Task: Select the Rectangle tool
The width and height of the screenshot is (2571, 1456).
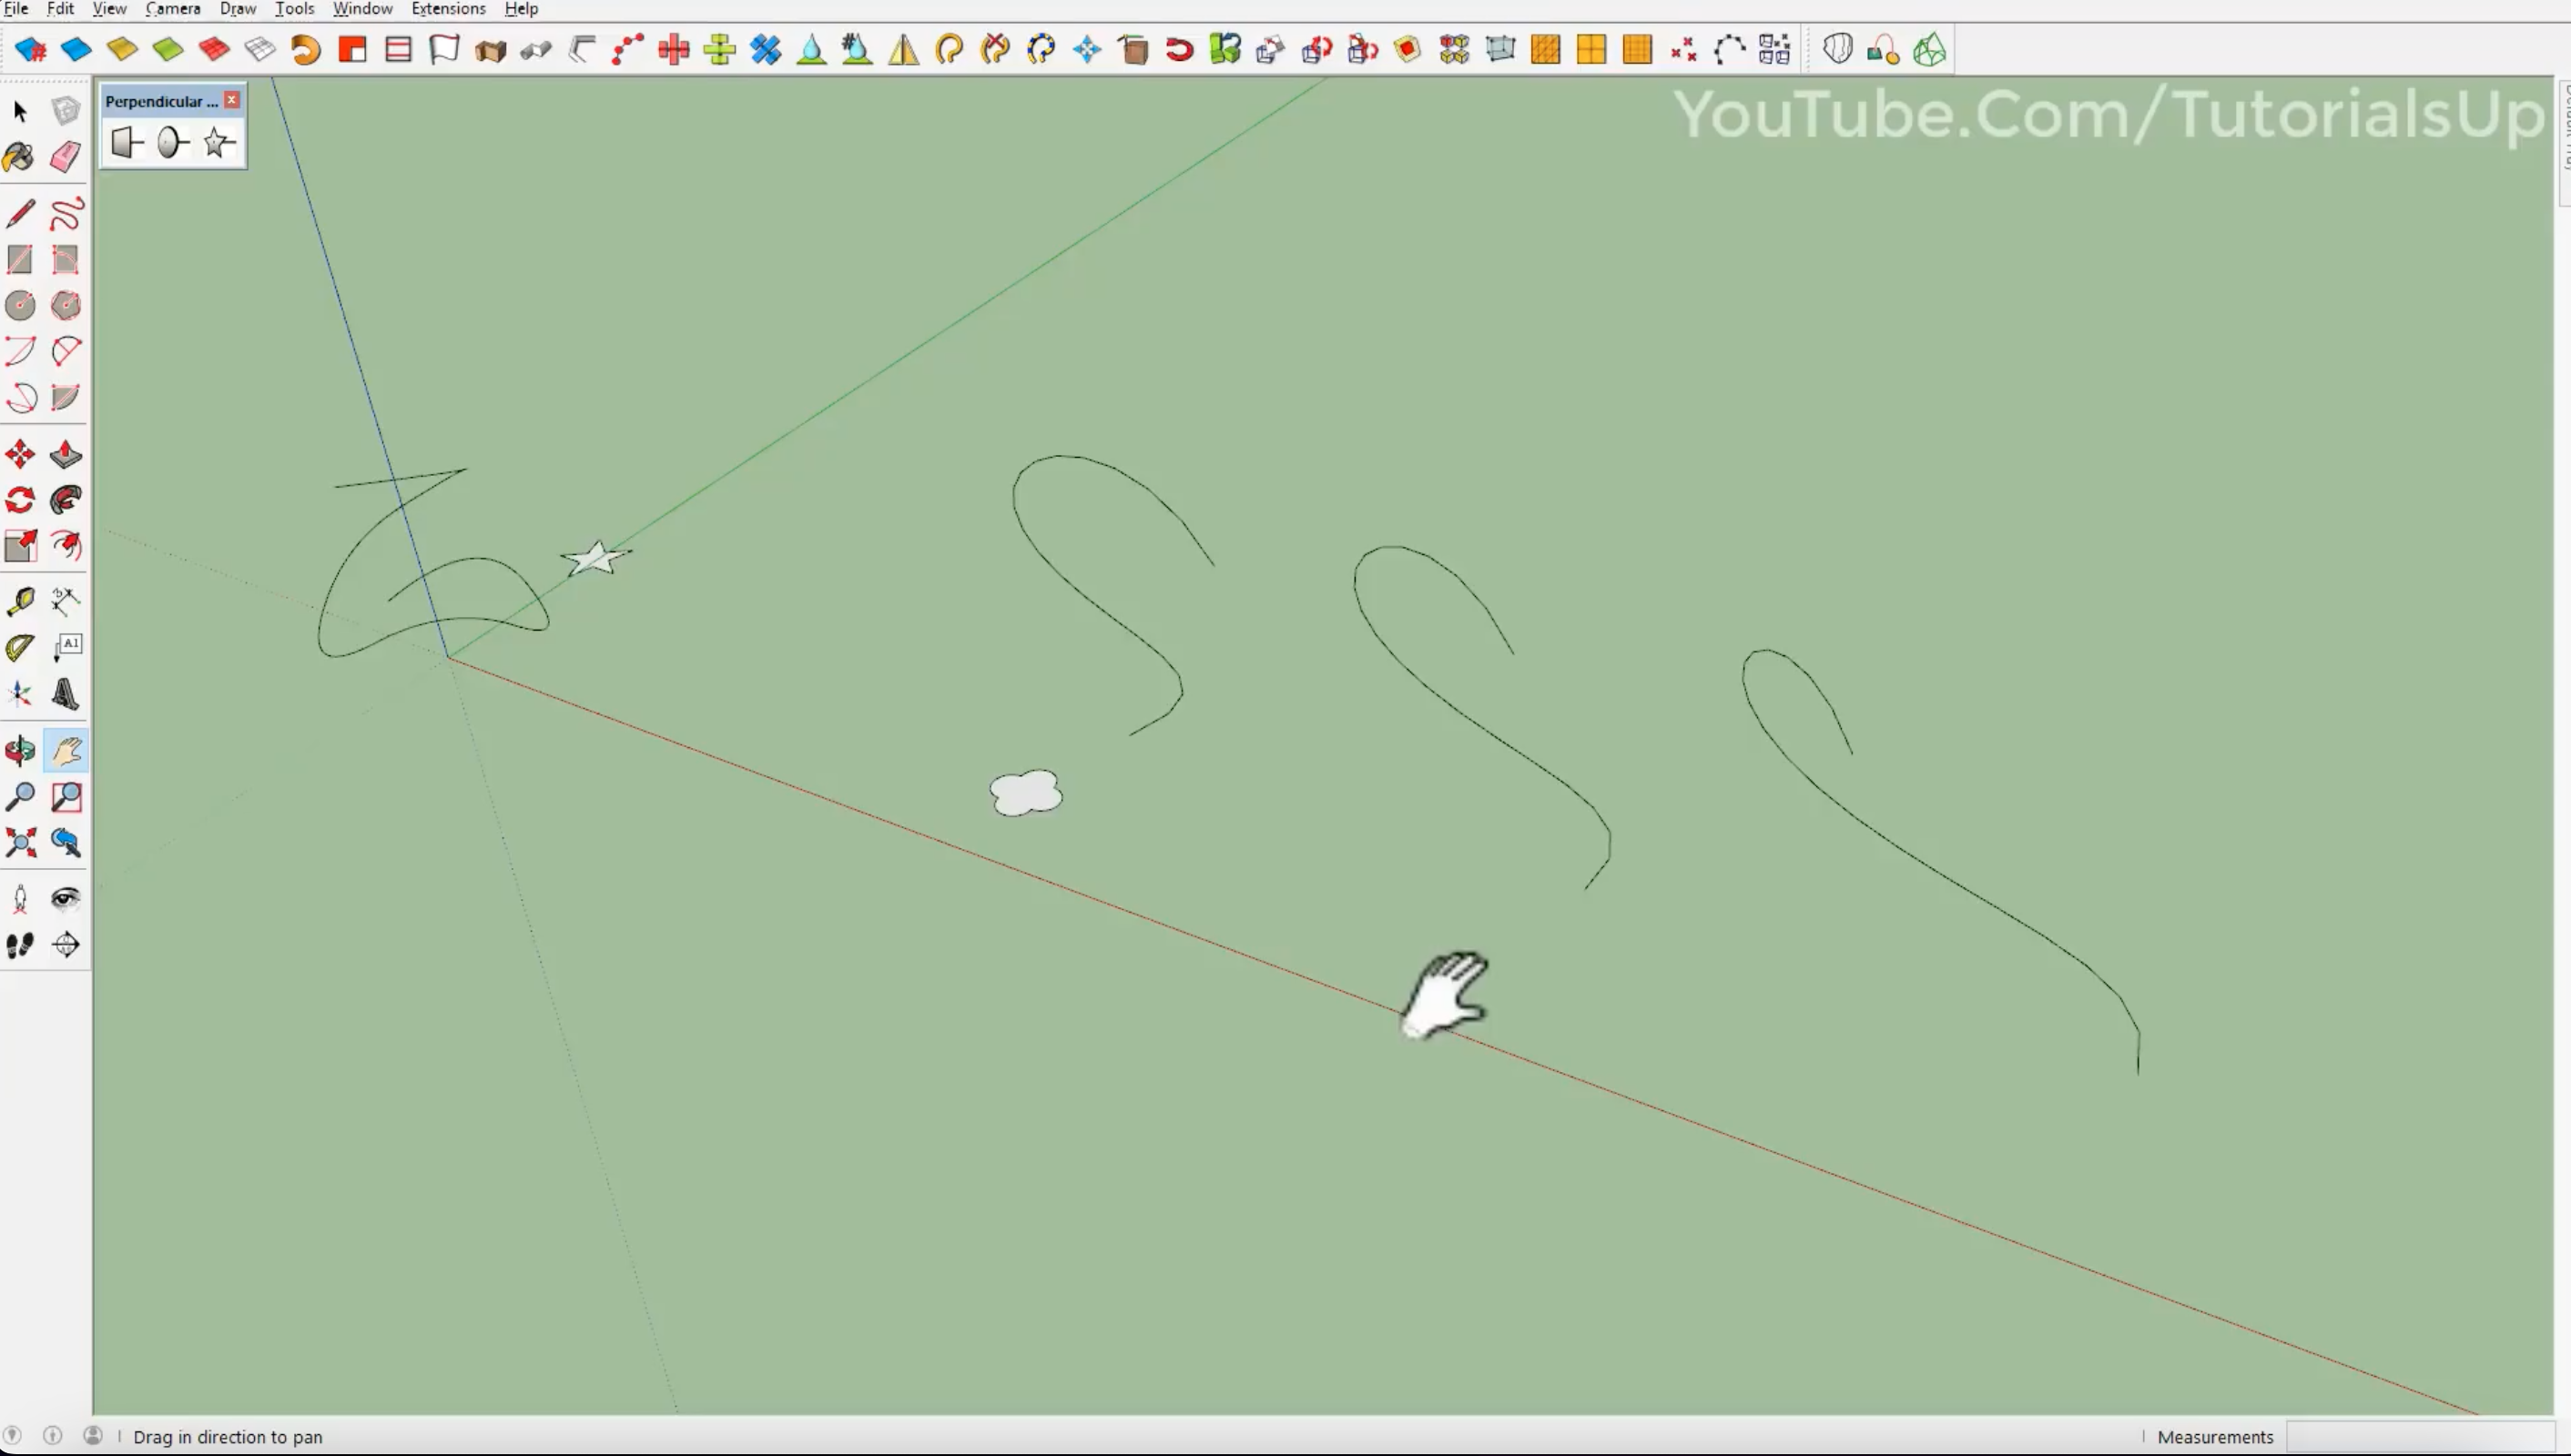Action: coord(20,259)
